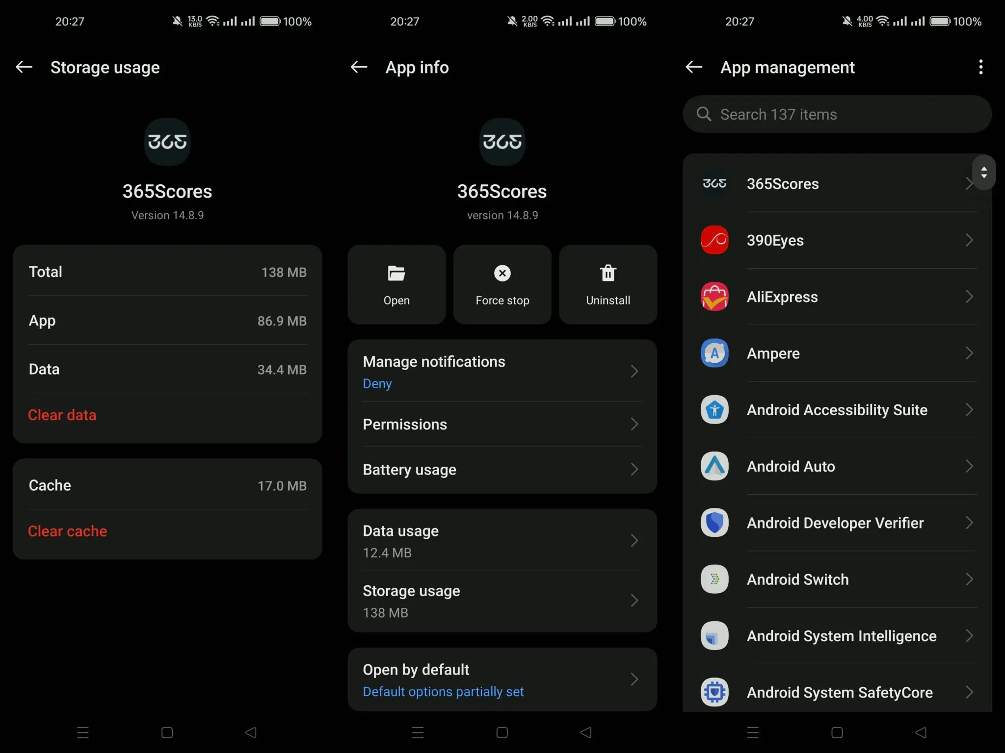Tap the Android System Intelligence icon

coord(714,636)
